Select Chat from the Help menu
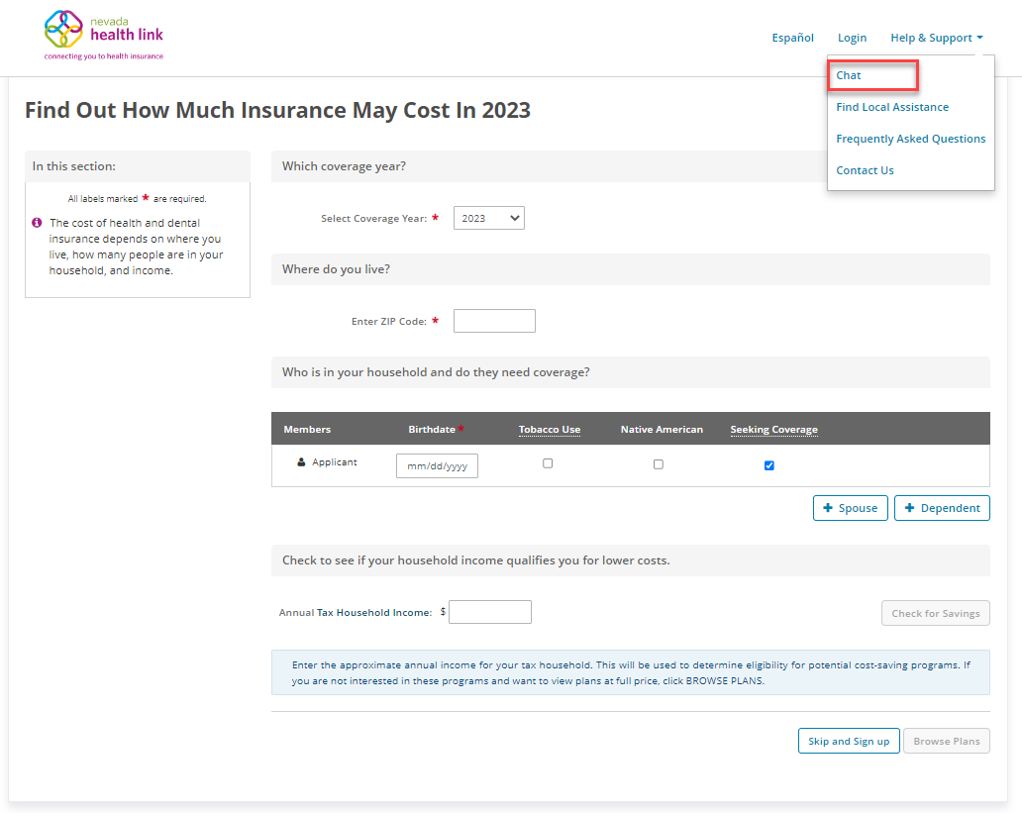 (849, 75)
